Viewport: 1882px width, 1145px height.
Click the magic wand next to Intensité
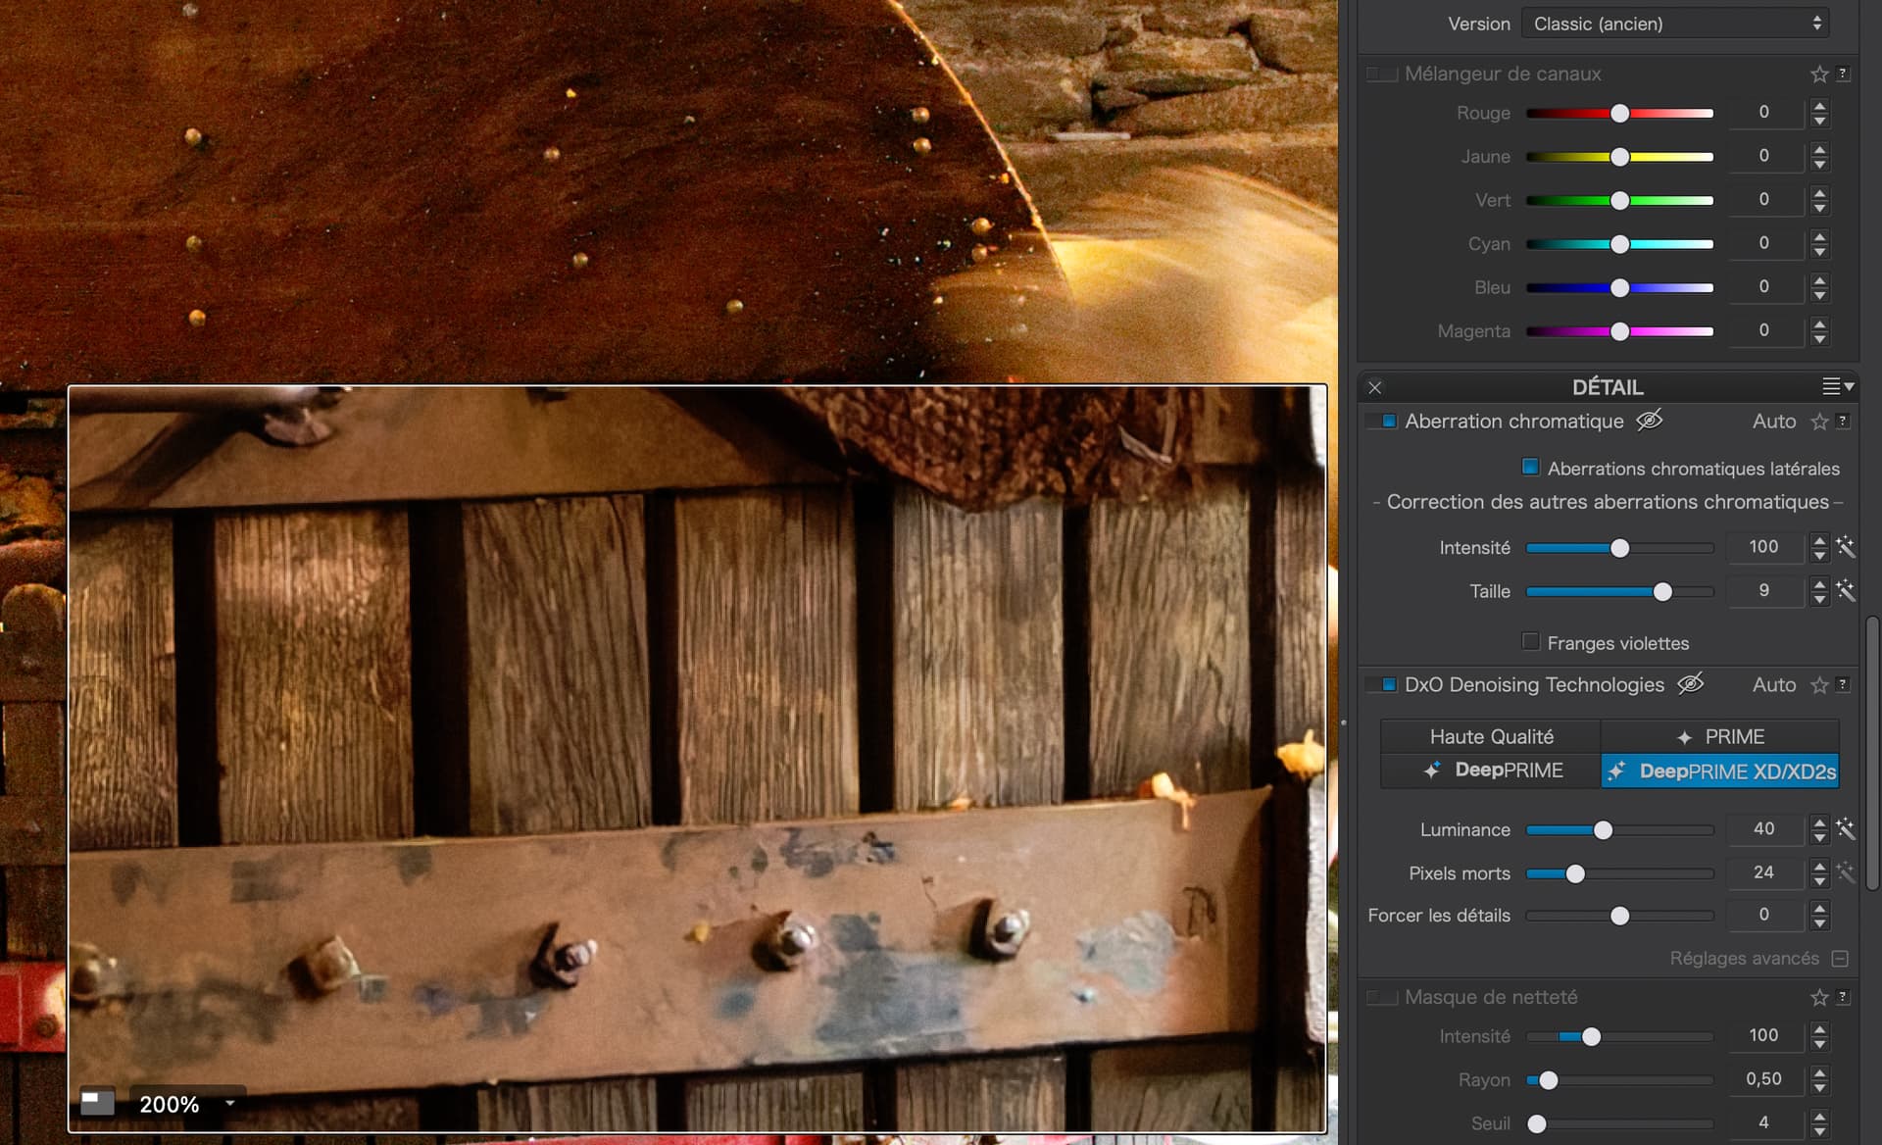(x=1846, y=546)
